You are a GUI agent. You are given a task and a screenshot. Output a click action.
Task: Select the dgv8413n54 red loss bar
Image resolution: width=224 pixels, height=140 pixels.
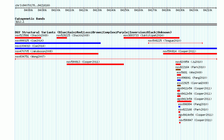pyautogui.click(x=184, y=101)
